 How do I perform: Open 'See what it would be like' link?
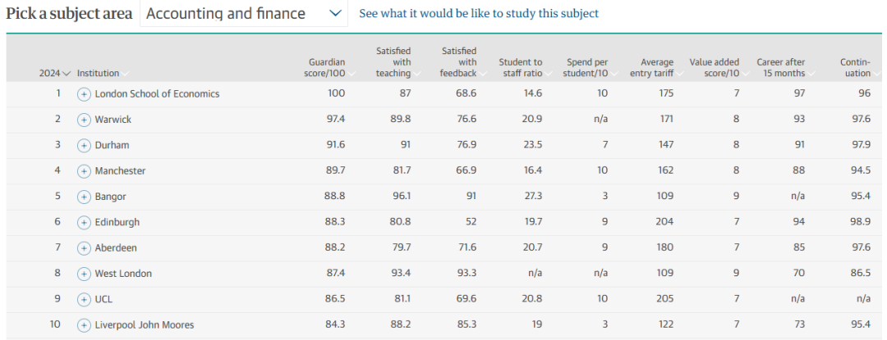click(479, 14)
